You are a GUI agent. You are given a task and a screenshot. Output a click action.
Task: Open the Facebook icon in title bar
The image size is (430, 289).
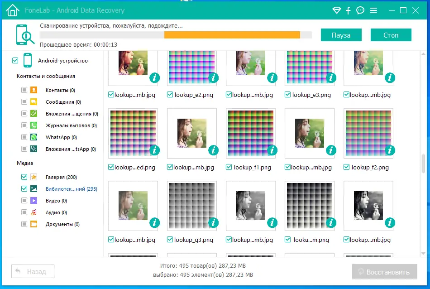point(348,10)
